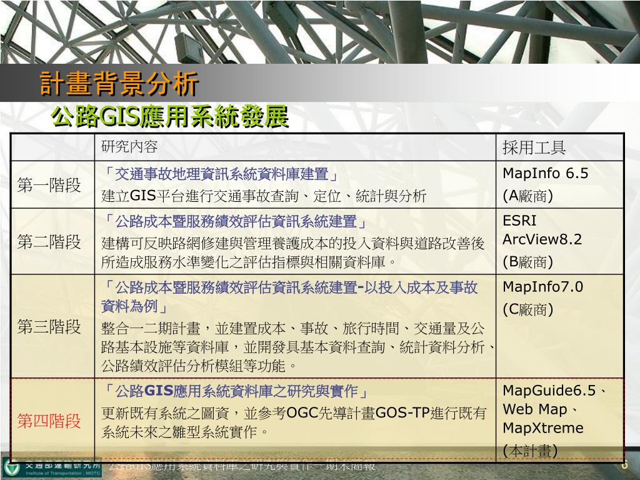Click the line starting 更新既有系統之圖資
Viewport: 640px width, 480px height.
pos(294,413)
